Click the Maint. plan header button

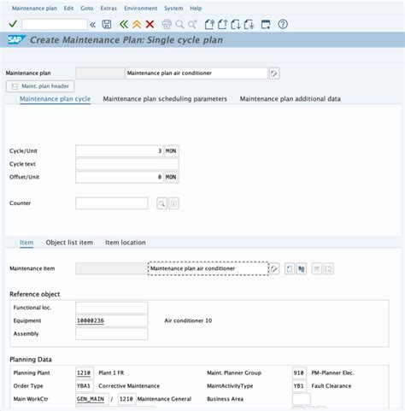tap(40, 86)
